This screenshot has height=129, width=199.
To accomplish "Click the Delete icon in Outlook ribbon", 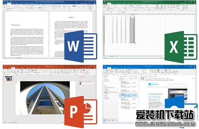I will (117, 71).
